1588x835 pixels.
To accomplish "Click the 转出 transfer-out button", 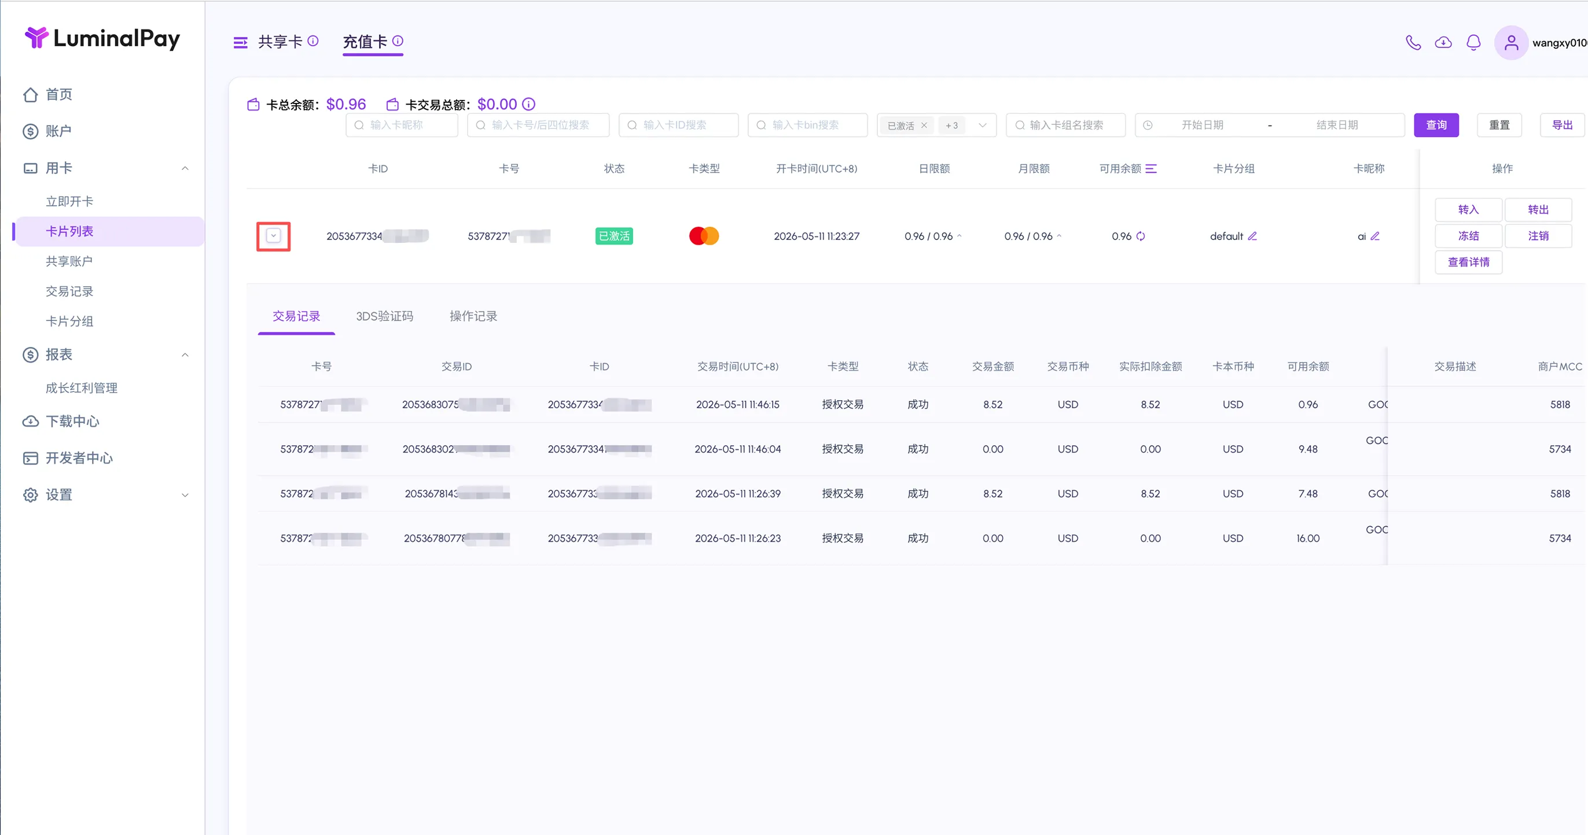I will click(x=1538, y=210).
